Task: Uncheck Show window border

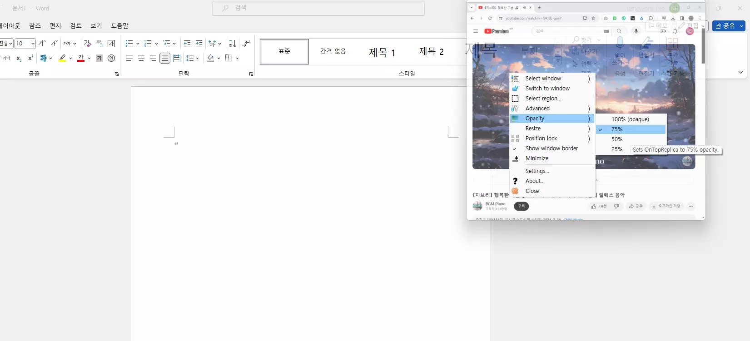Action: (x=552, y=148)
